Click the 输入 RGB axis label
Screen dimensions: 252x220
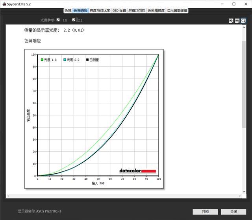click(98, 183)
